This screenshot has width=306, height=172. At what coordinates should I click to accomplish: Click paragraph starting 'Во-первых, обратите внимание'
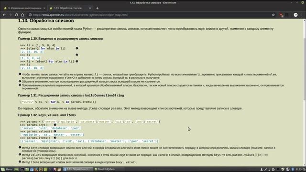[130, 108]
